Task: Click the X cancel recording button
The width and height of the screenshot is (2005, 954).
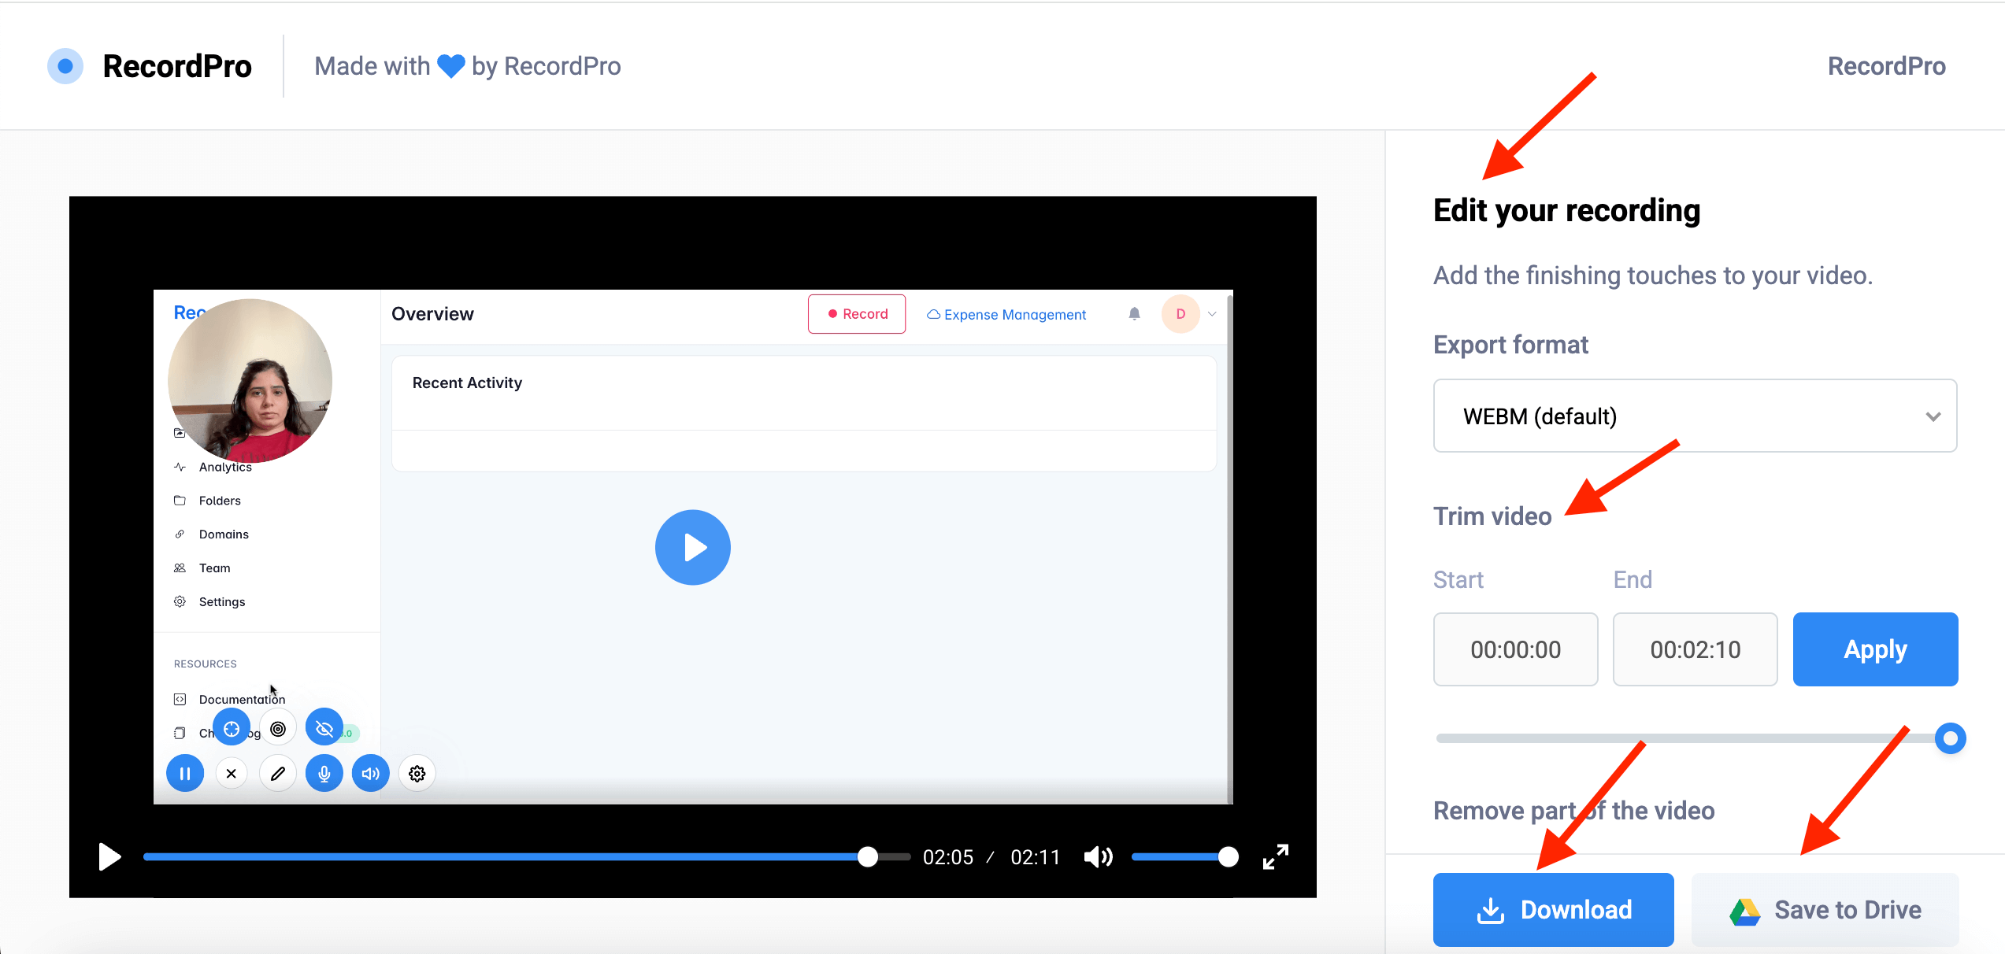Action: (232, 774)
